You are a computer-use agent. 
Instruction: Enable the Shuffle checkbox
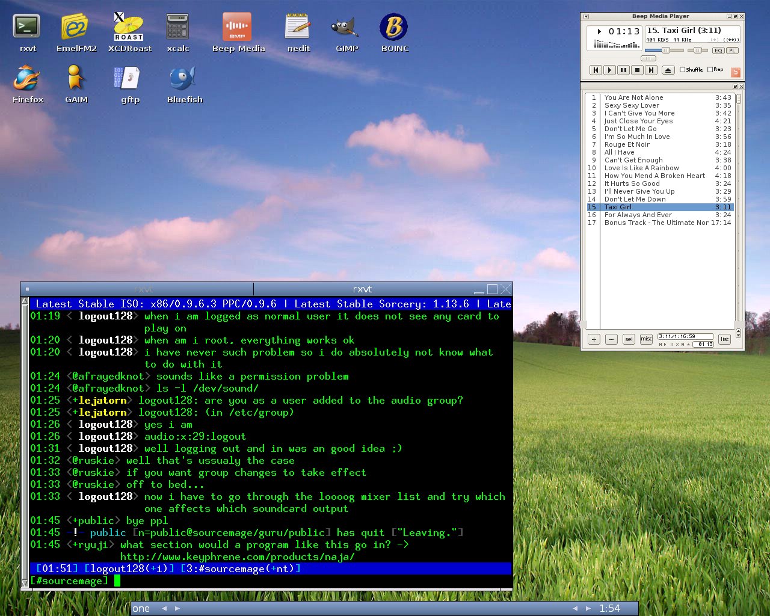click(682, 70)
